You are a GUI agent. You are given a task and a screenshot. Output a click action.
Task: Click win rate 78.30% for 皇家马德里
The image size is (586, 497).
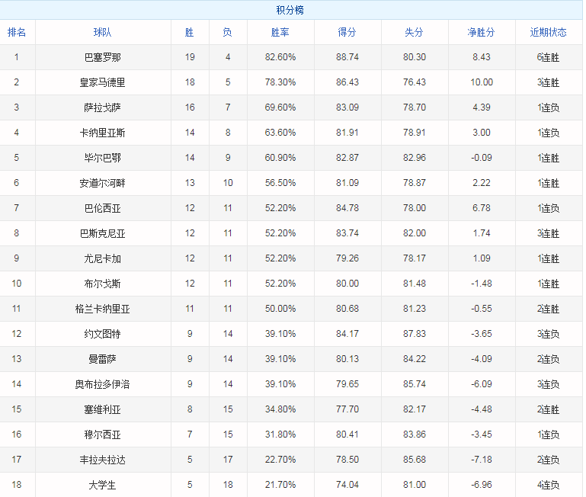click(x=280, y=82)
